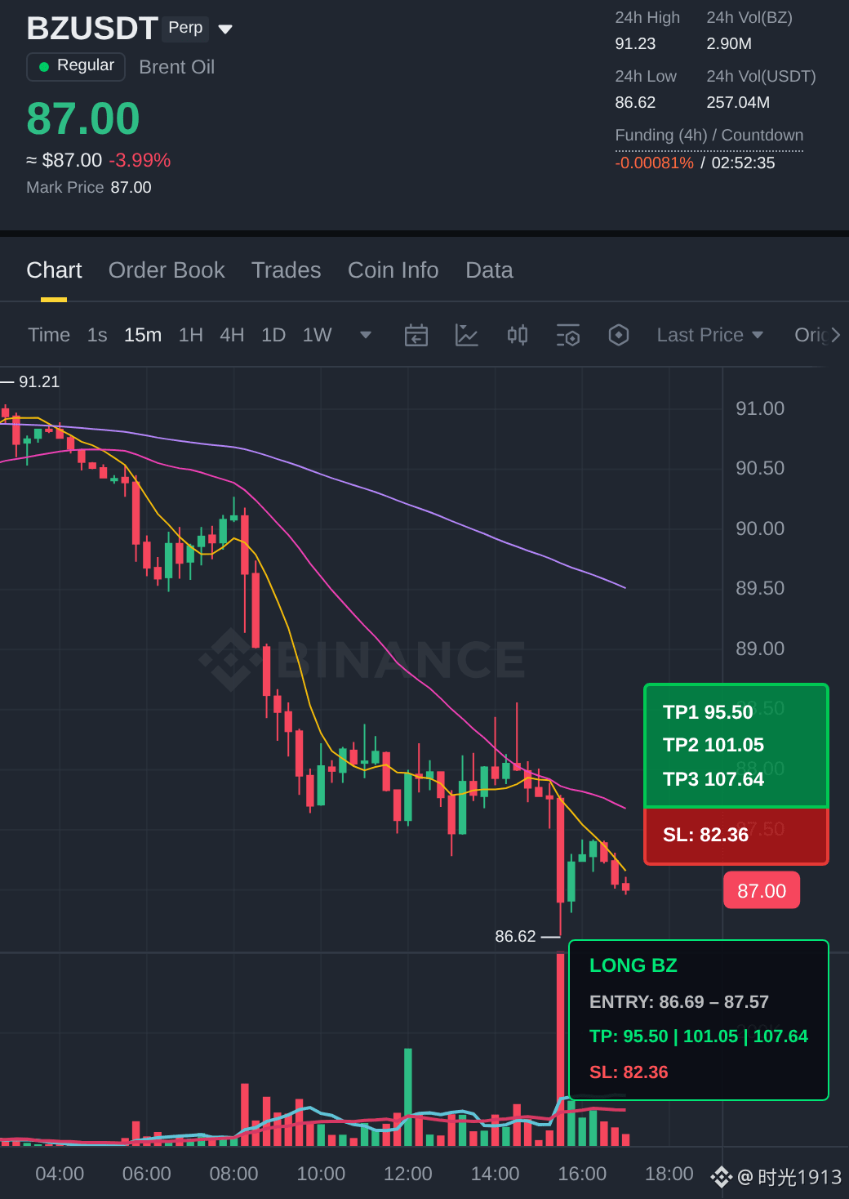This screenshot has height=1199, width=849.
Task: Tap the Brent Oil label
Action: (177, 67)
